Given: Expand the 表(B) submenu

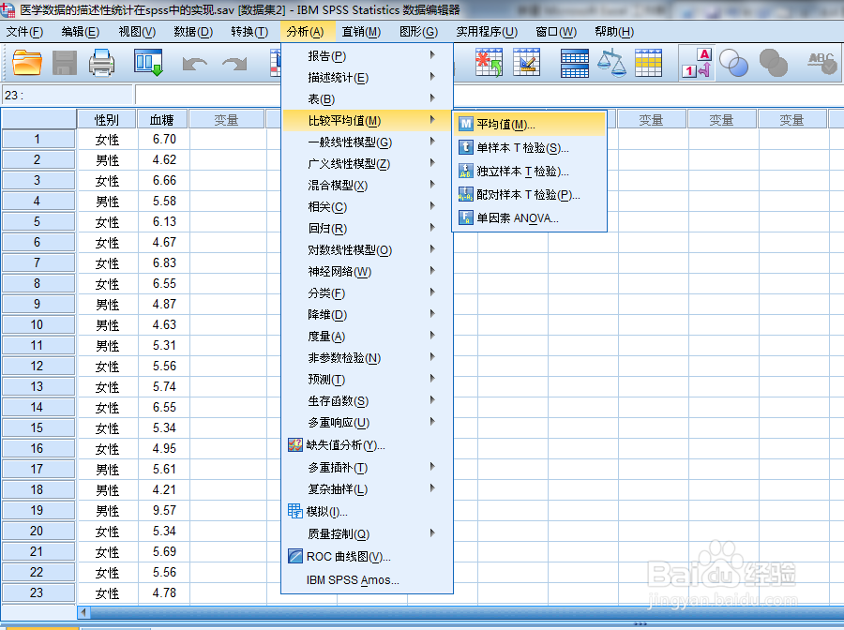Looking at the screenshot, I should tap(367, 99).
